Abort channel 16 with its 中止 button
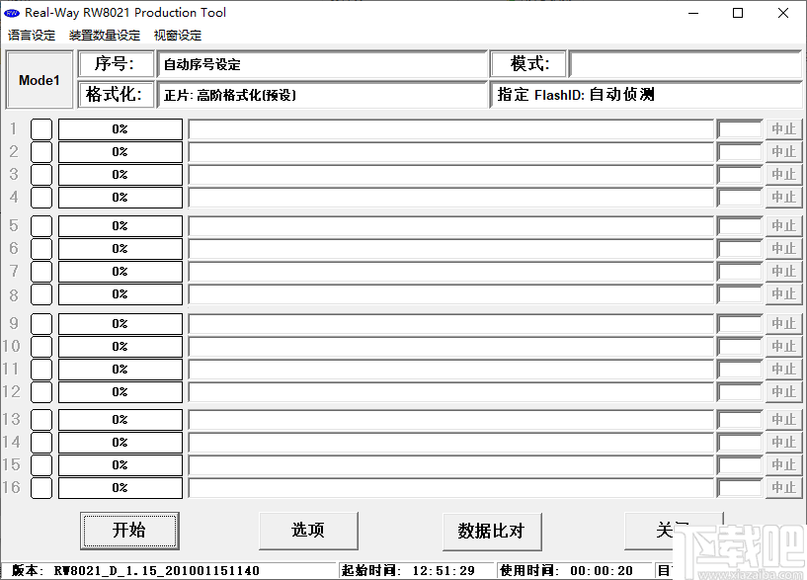Screen dimensions: 807x580 click(783, 487)
